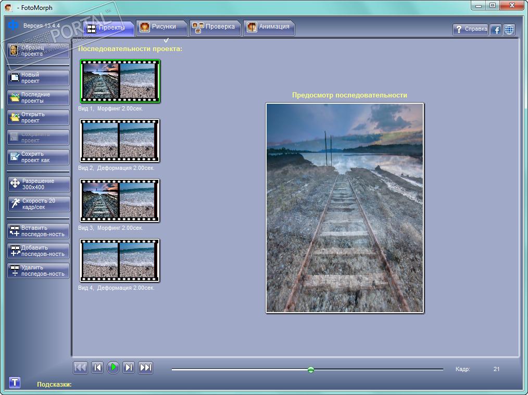528x395 pixels.
Task: Create a Новый проект
Action: point(38,78)
